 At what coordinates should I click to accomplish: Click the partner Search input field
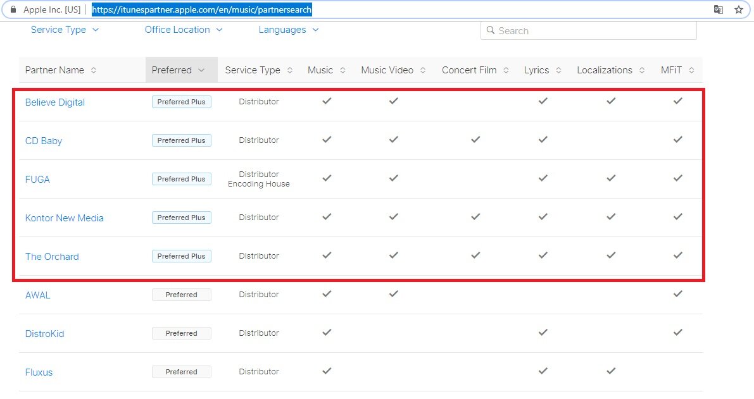point(589,31)
